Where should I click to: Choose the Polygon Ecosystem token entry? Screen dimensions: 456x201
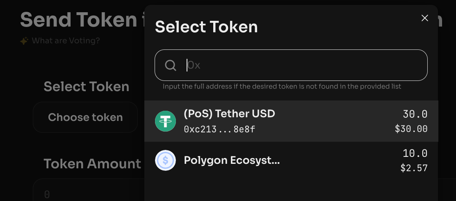(x=232, y=160)
